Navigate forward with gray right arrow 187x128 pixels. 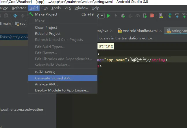click(23, 16)
